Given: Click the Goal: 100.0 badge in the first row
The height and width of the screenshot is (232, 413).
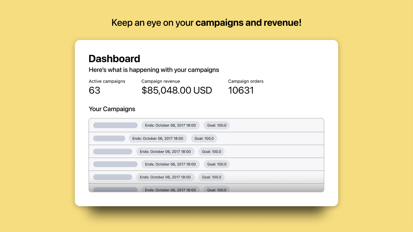Looking at the screenshot, I should [x=217, y=125].
